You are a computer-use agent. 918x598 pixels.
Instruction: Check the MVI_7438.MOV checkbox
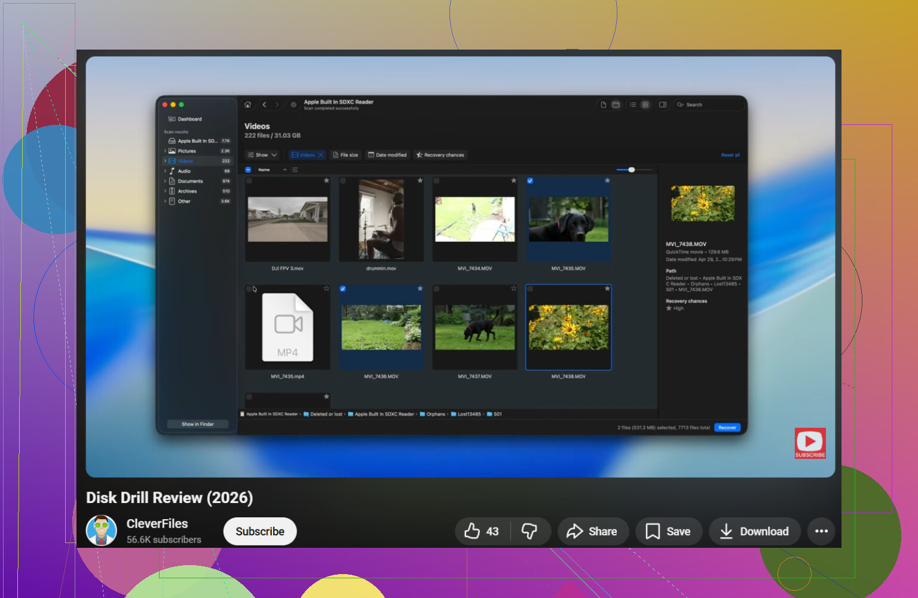[x=530, y=289]
